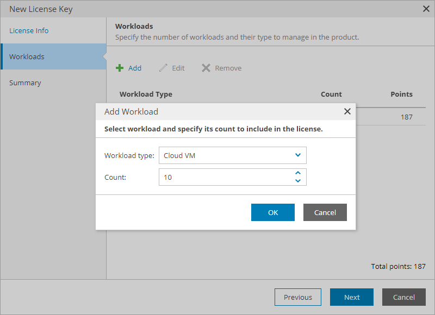Confirm workload with OK button

pyautogui.click(x=273, y=212)
